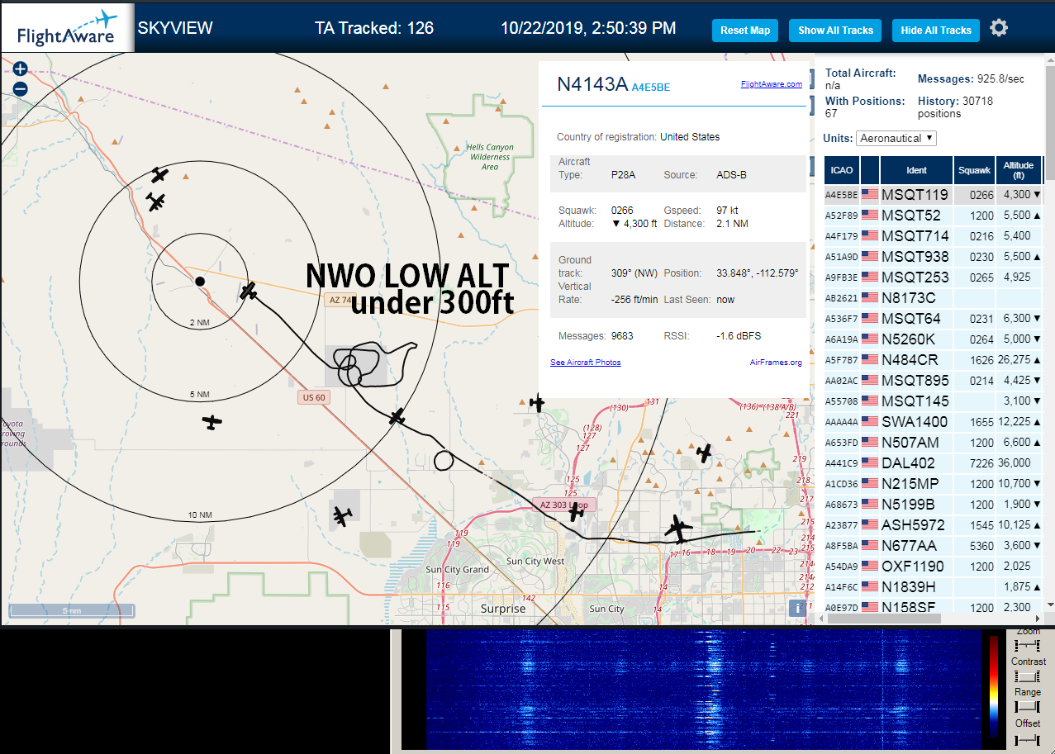Select the ASH5972 aircraft row

tap(934, 525)
